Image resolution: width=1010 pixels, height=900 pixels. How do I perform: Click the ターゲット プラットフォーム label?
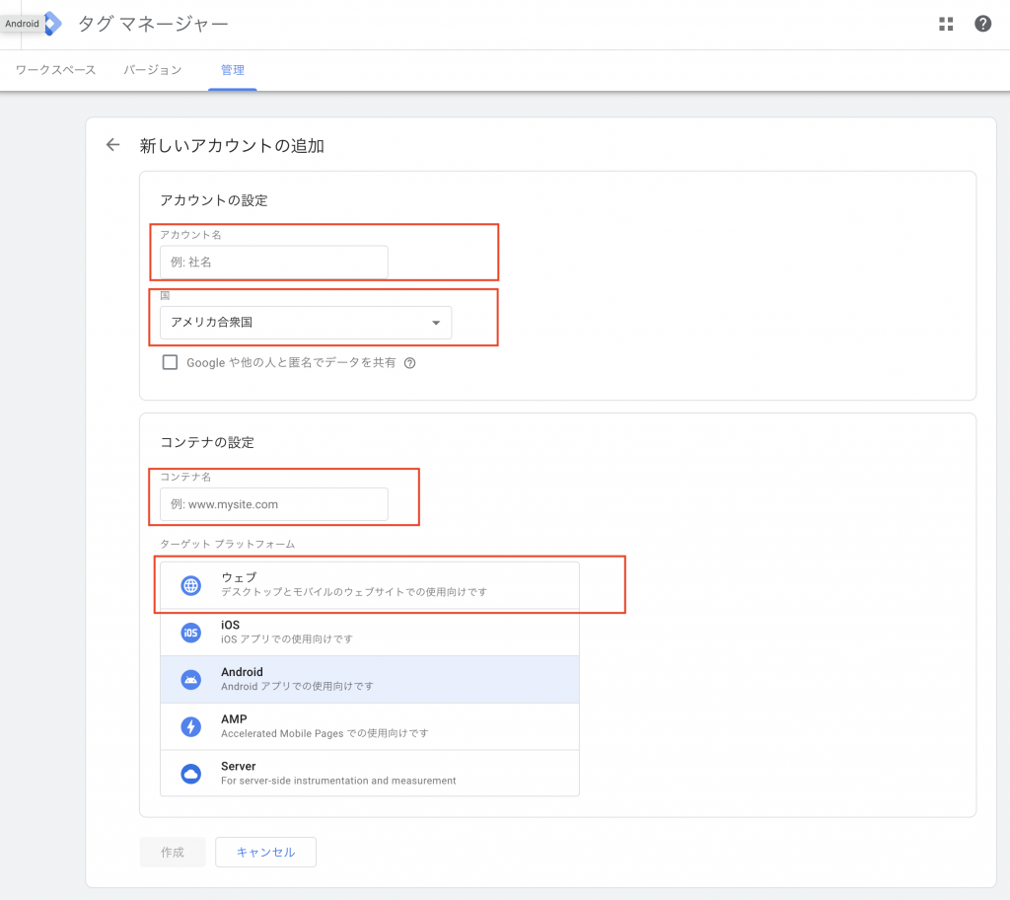[x=228, y=544]
